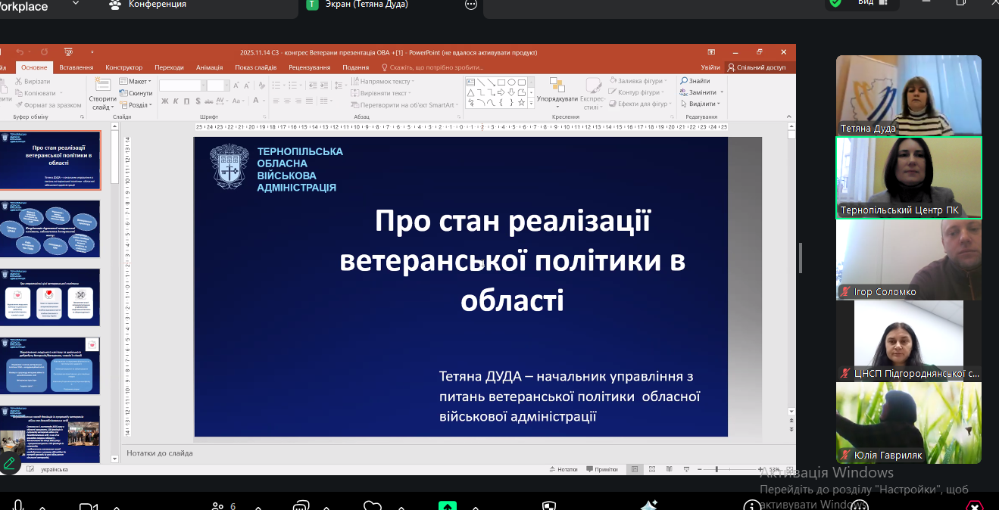Toggle the Zoom microphone at bottom left
This screenshot has height=510, width=999.
(x=18, y=505)
